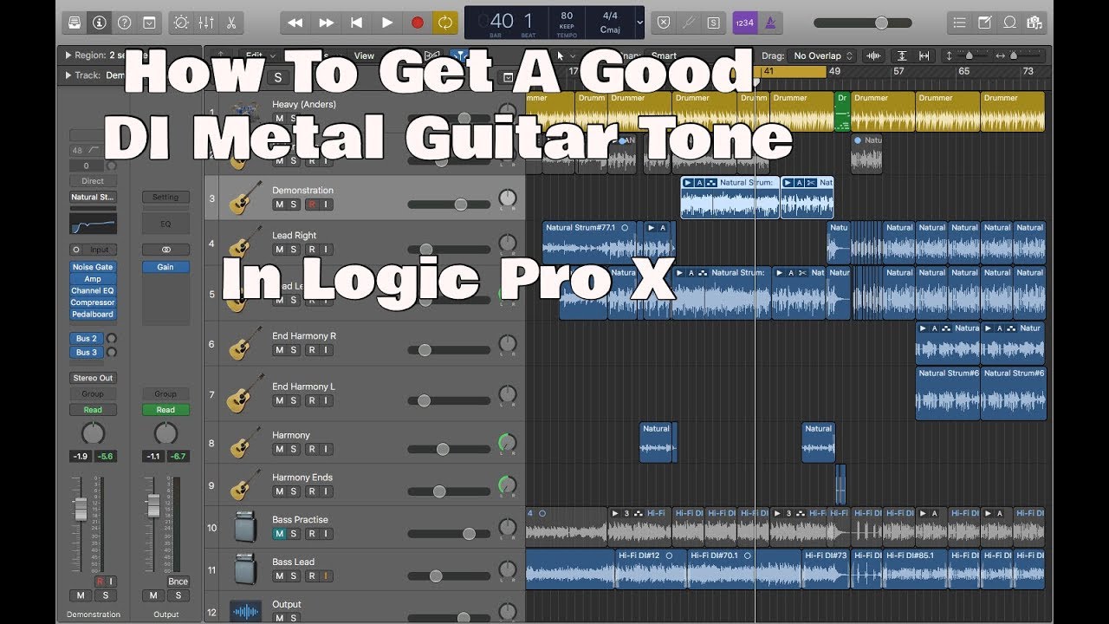1109x624 pixels.
Task: Toggle horizontal auto zoom button
Action: 924,55
